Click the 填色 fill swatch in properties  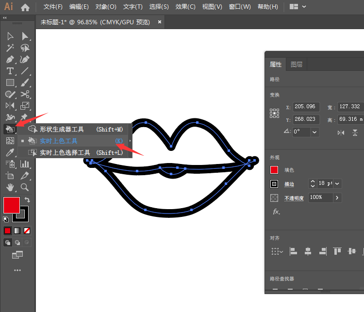tap(274, 170)
